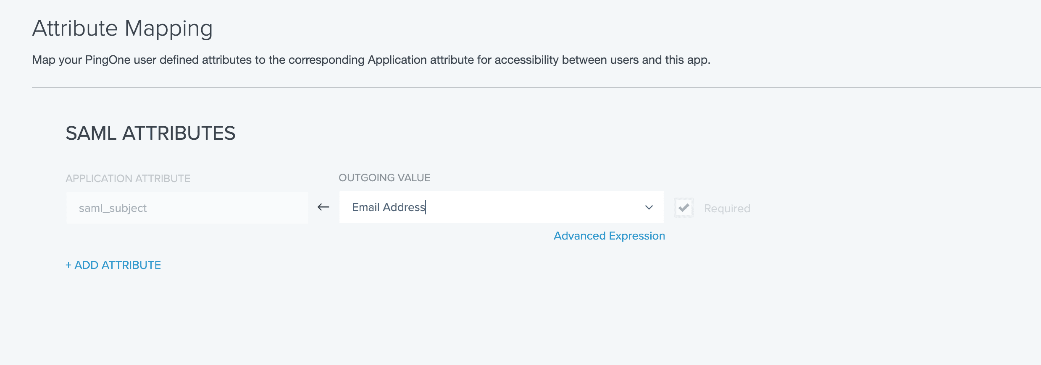Click the checkmark icon beside Required
Image resolution: width=1041 pixels, height=365 pixels.
683,208
